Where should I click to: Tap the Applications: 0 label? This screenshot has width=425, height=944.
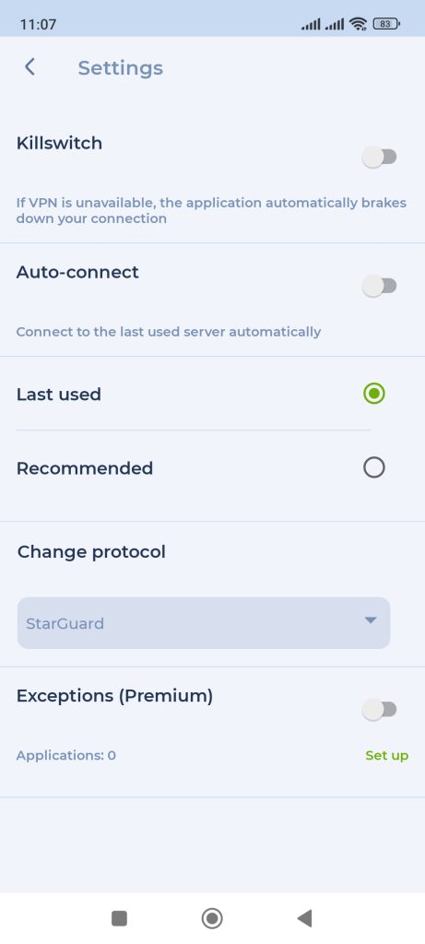(66, 755)
